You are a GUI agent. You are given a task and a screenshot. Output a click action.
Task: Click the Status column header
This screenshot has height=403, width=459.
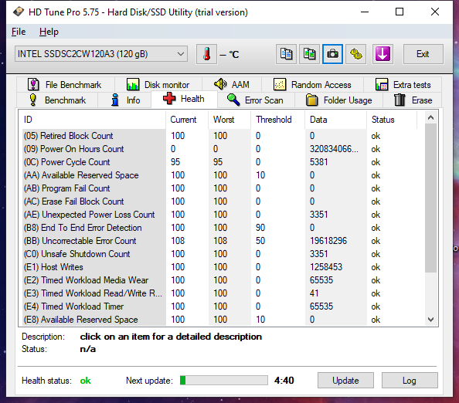click(x=392, y=120)
